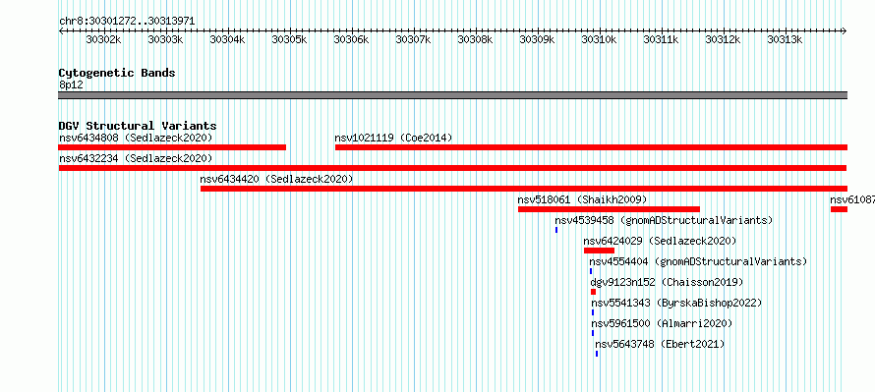Viewport: 875px width, 392px height.
Task: Click the 30302k ruler tick label
Action: click(x=103, y=39)
